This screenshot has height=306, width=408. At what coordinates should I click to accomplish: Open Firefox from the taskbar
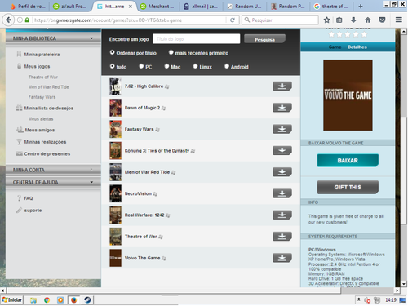[73, 299]
